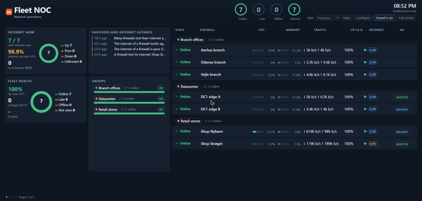
Task: Click the BACKUP badge for DC1 edge B
Action: pos(402,110)
